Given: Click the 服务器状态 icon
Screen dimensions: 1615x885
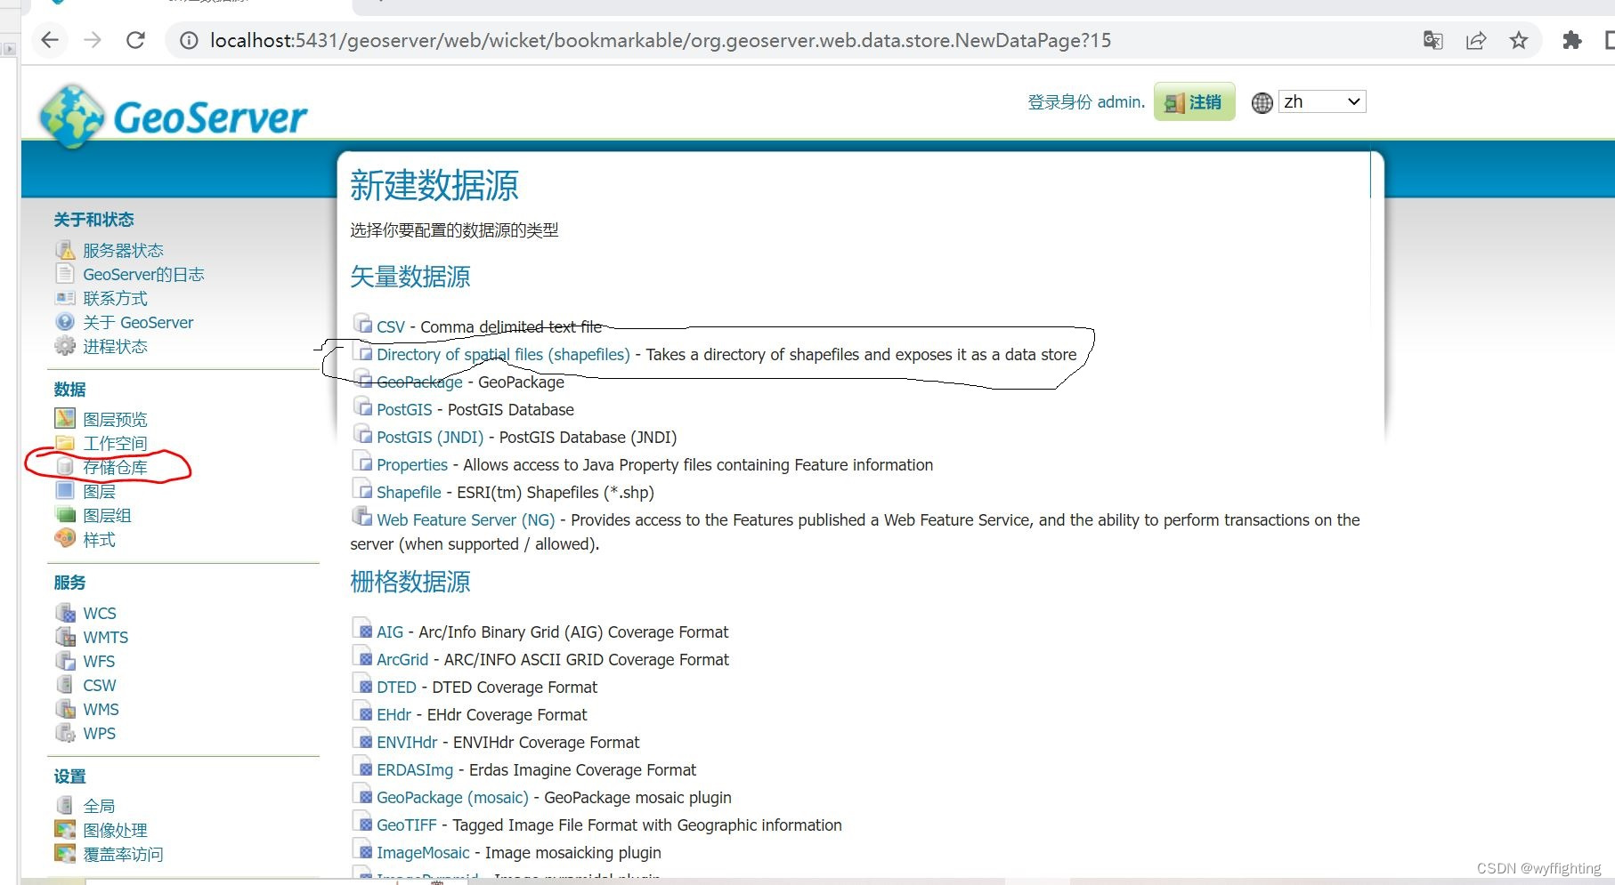Looking at the screenshot, I should [65, 250].
